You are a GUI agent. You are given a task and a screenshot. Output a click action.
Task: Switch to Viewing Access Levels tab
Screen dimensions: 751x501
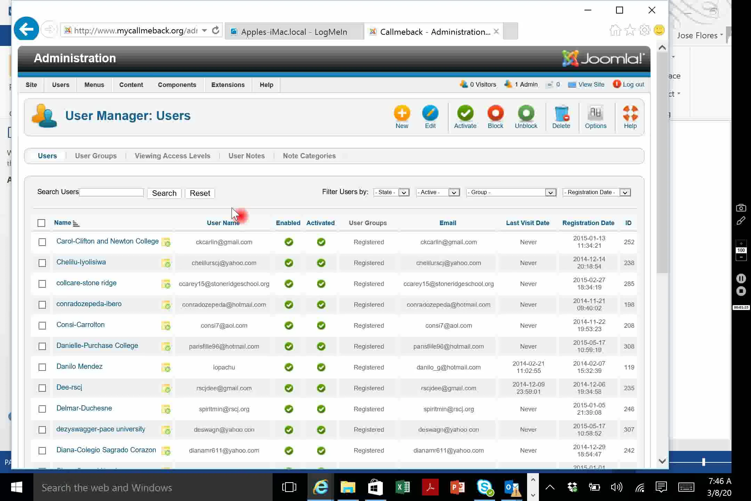click(x=172, y=156)
